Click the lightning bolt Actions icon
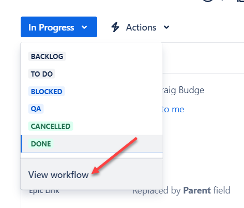244x208 pixels. pos(115,27)
